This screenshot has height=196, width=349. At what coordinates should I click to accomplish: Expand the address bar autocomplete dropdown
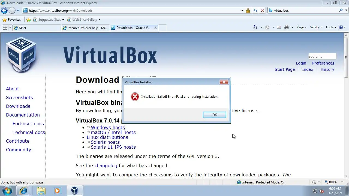click(x=242, y=11)
